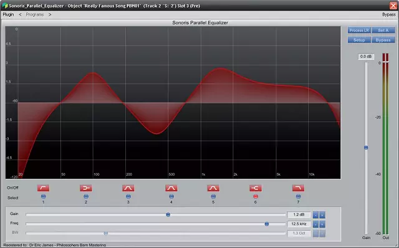Decrease frequency with left stepper button
Screen dimensions: 399x248
[x=315, y=224]
